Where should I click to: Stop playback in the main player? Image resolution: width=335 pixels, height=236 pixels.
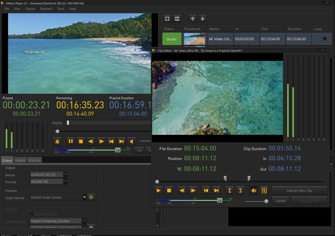(x=81, y=141)
